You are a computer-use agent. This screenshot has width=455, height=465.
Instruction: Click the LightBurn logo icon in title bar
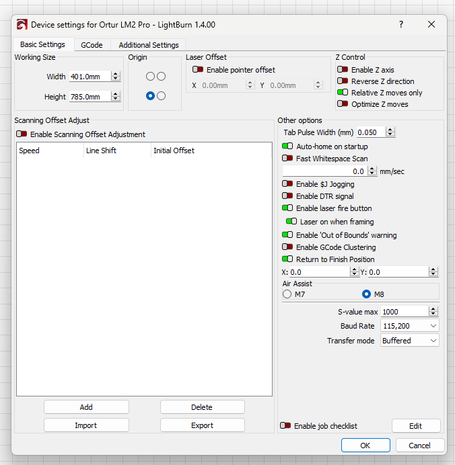22,25
